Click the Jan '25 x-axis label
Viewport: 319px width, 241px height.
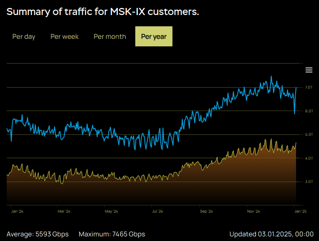point(301,211)
